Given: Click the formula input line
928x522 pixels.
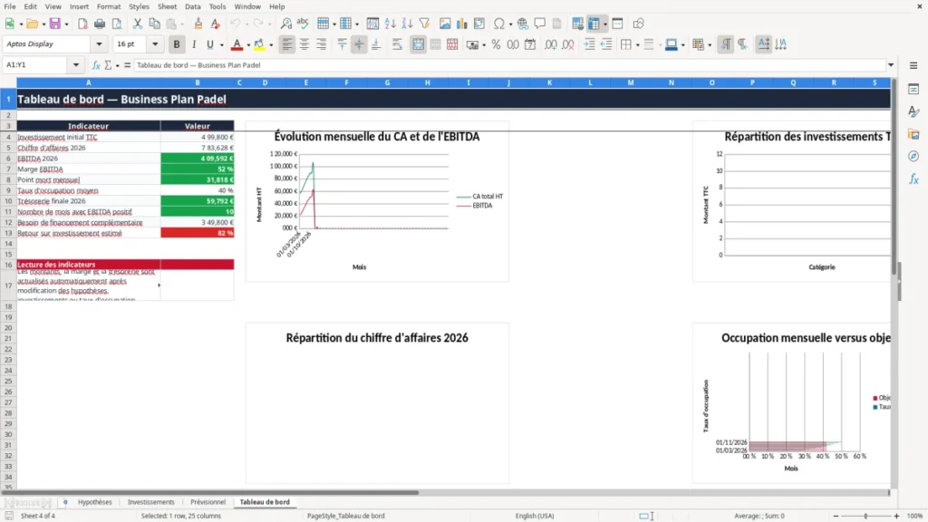Looking at the screenshot, I should [x=509, y=65].
